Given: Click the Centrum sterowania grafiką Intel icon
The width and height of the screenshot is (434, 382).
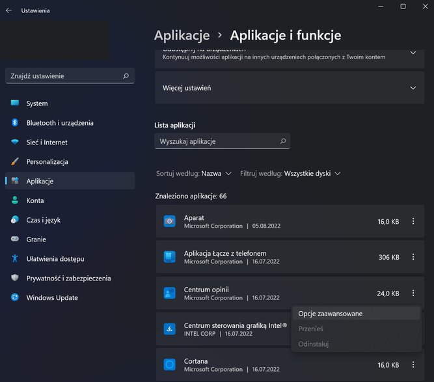Looking at the screenshot, I should (x=169, y=329).
